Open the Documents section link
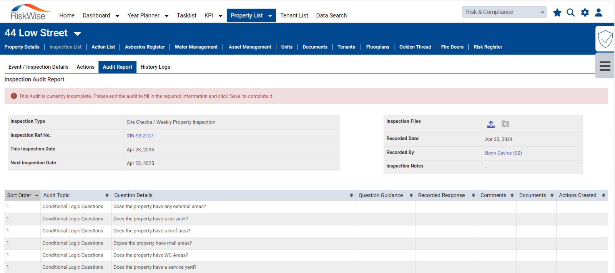 pos(315,47)
